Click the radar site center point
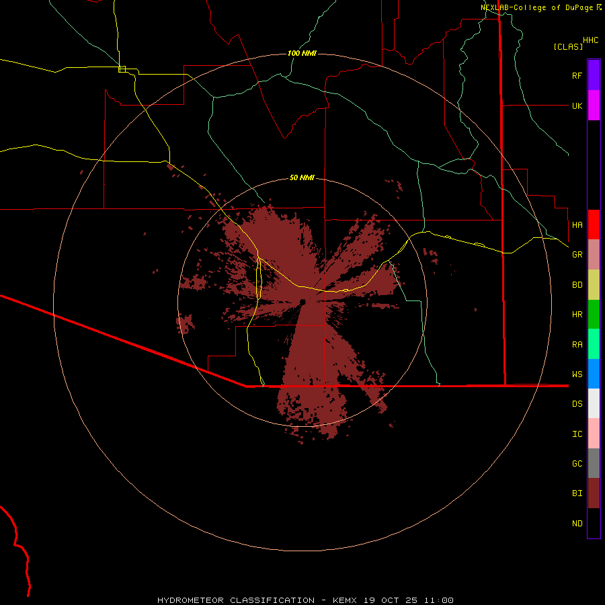This screenshot has width=605, height=605. [302, 302]
